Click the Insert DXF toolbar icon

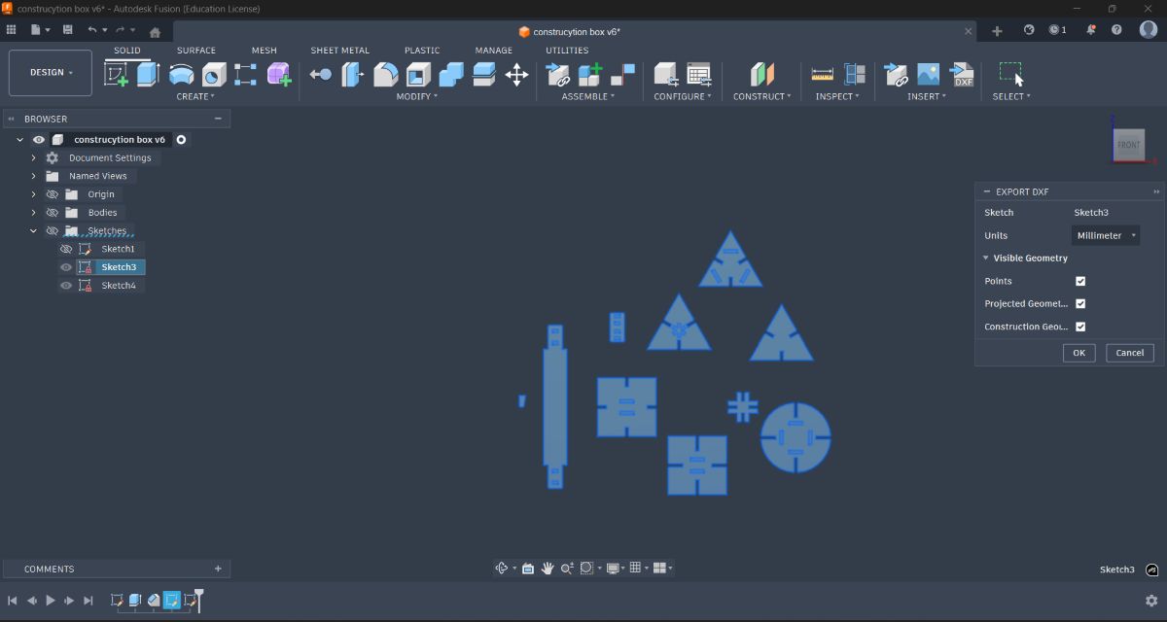pyautogui.click(x=964, y=74)
